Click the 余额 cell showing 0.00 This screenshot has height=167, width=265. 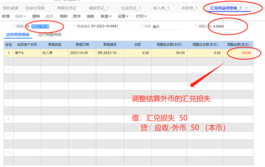pos(137,53)
